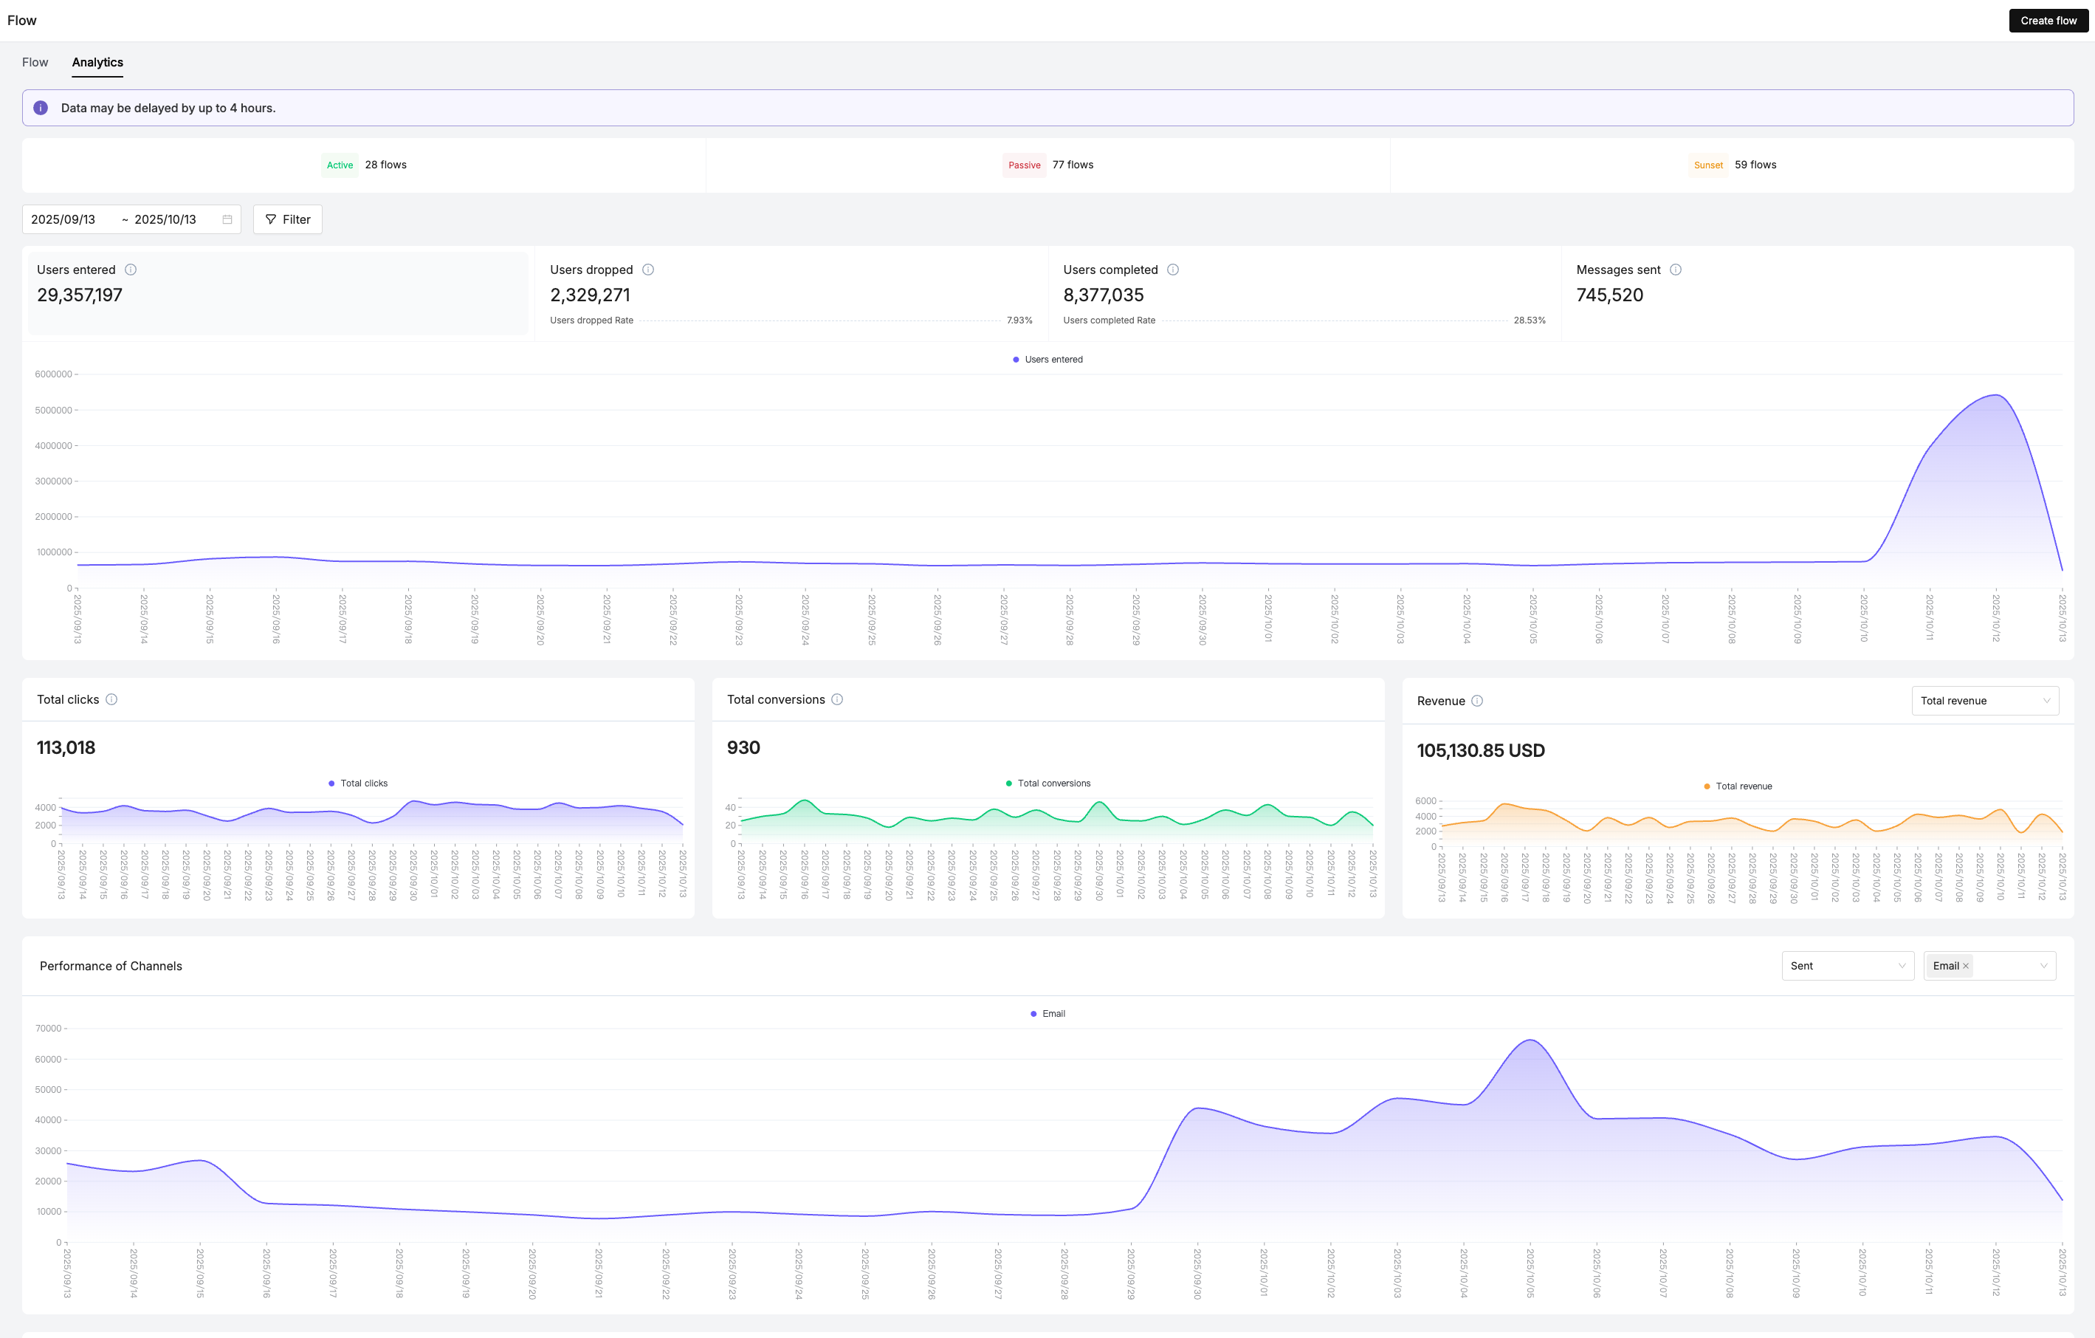Remove the Email tag with its x
The width and height of the screenshot is (2095, 1338).
pos(1965,967)
